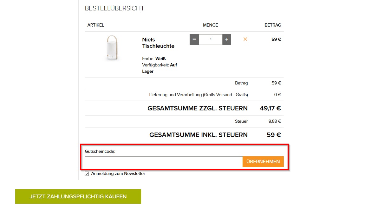
Task: Focus the Gutscheincode text field
Action: tap(164, 162)
